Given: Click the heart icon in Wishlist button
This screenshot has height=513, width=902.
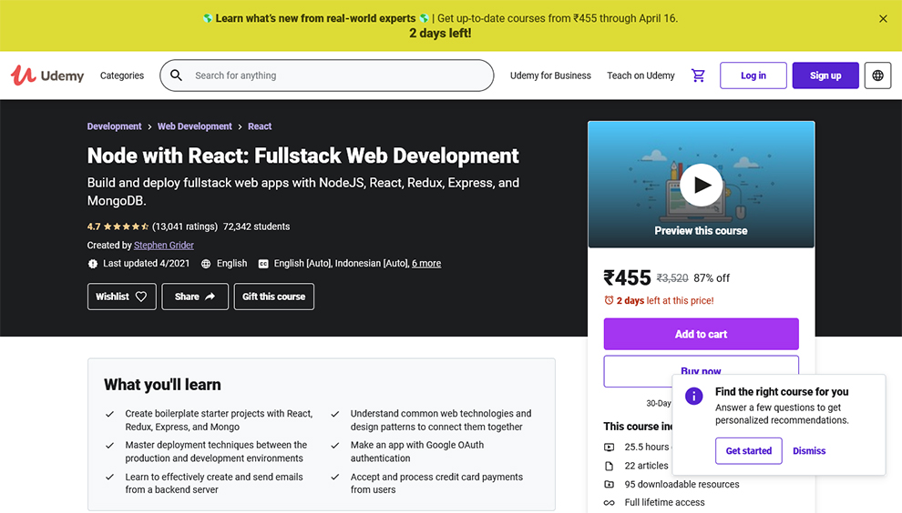Looking at the screenshot, I should [141, 297].
